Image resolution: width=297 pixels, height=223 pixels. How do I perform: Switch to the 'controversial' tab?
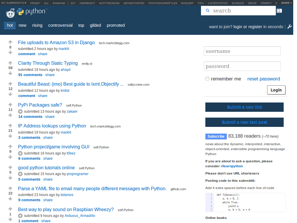click(x=60, y=25)
